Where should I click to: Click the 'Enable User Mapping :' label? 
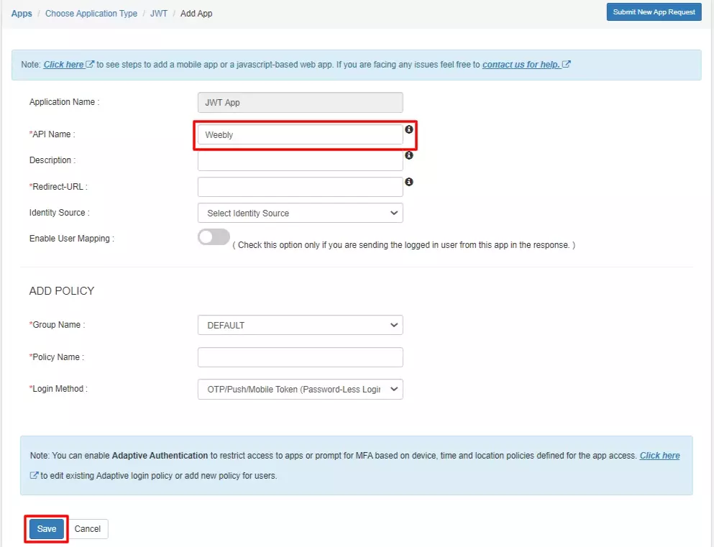[71, 239]
